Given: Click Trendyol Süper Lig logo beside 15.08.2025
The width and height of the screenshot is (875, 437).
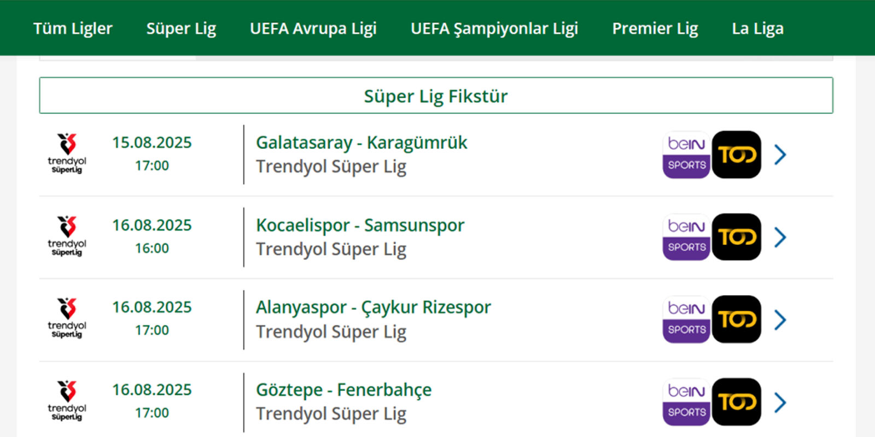Looking at the screenshot, I should point(67,153).
